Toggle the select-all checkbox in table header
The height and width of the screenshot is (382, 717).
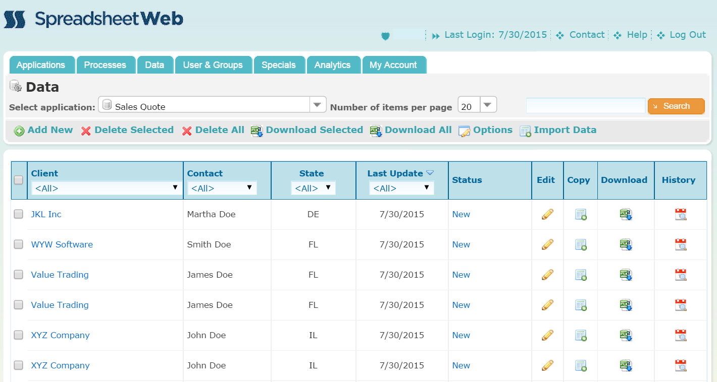pyautogui.click(x=18, y=180)
